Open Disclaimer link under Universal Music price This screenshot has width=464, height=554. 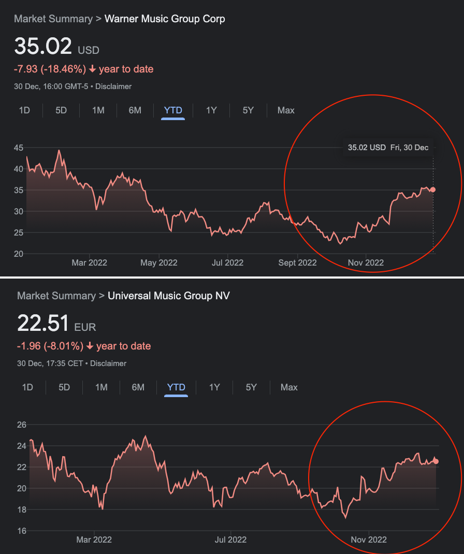(x=108, y=363)
